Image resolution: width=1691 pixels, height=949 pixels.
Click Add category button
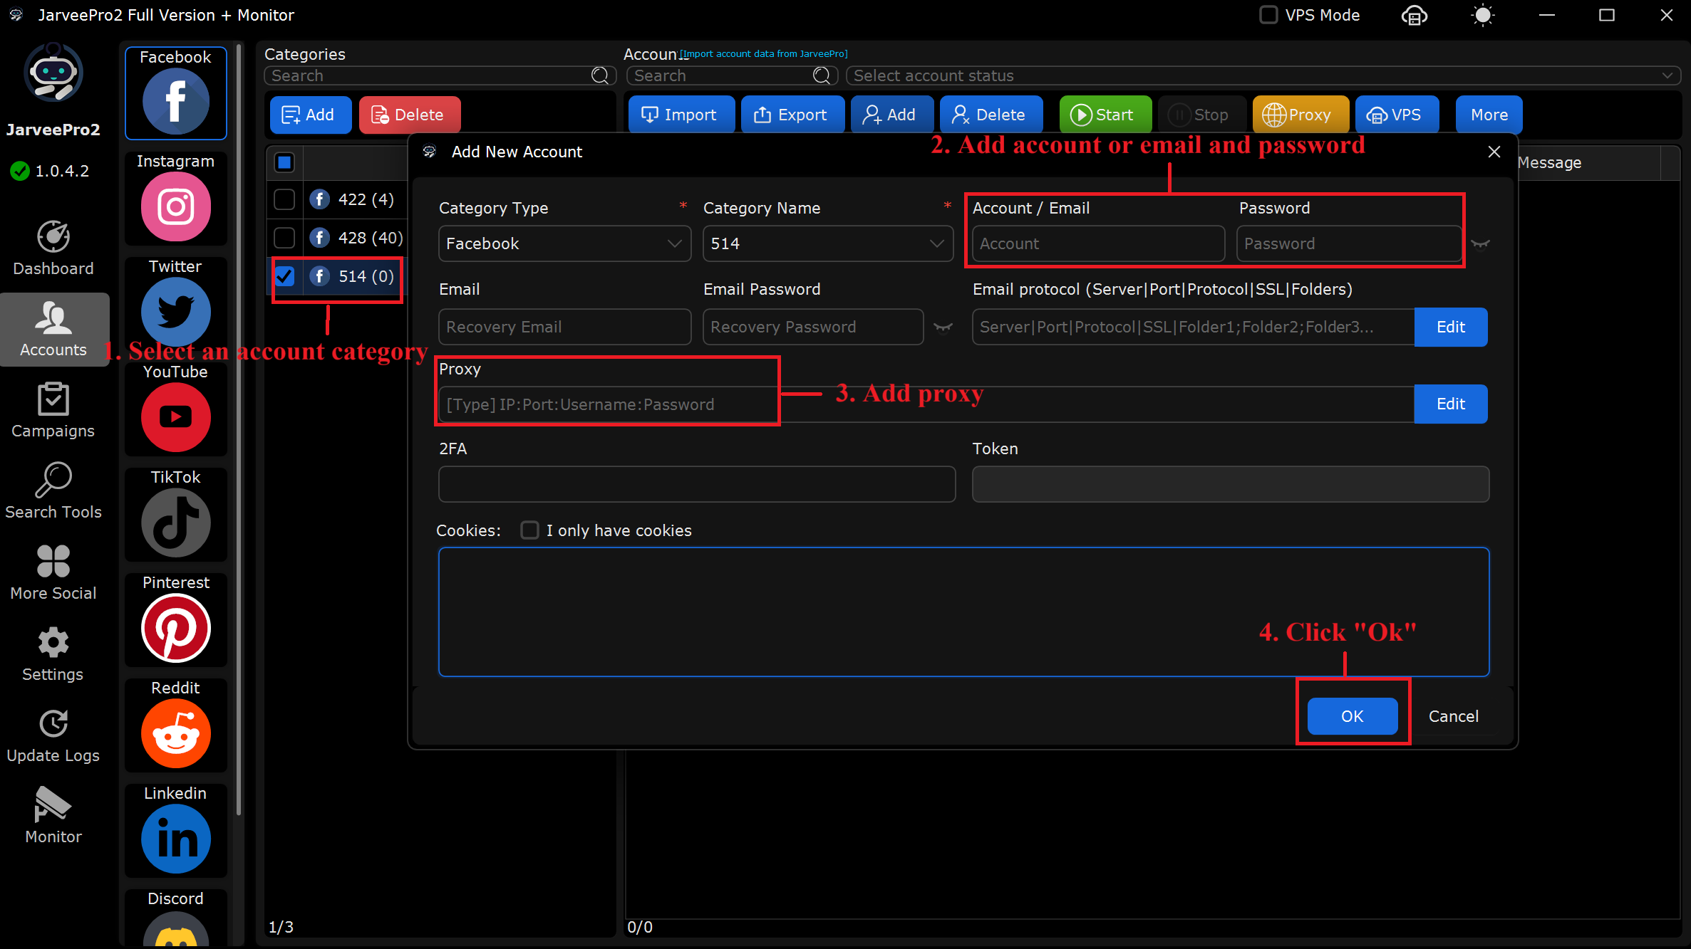click(310, 115)
